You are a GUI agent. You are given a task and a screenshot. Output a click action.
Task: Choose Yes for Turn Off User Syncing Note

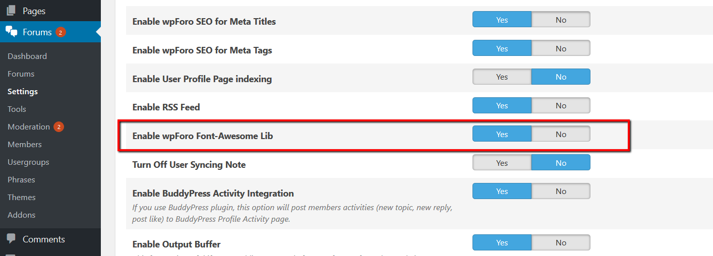(x=502, y=163)
